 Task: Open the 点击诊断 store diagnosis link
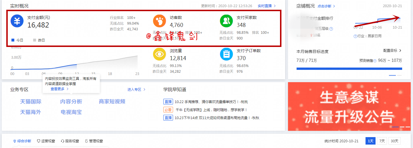(326, 6)
